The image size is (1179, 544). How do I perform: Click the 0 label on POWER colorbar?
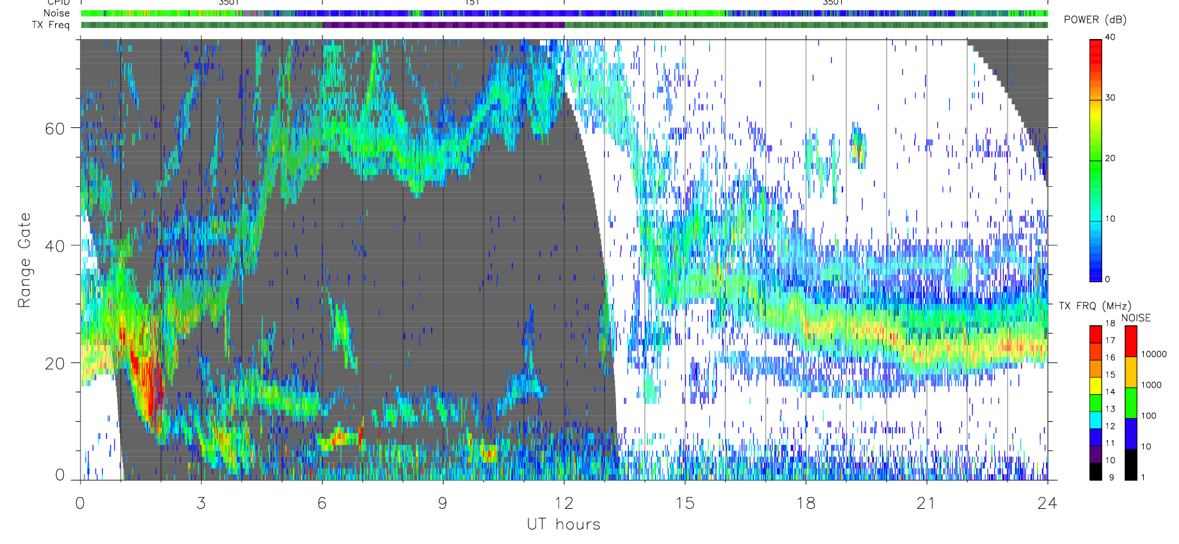coord(1107,279)
